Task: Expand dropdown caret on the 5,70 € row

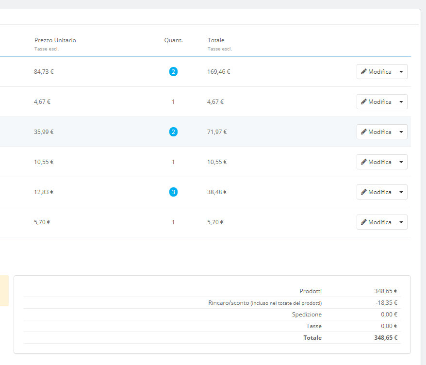Action: point(401,222)
